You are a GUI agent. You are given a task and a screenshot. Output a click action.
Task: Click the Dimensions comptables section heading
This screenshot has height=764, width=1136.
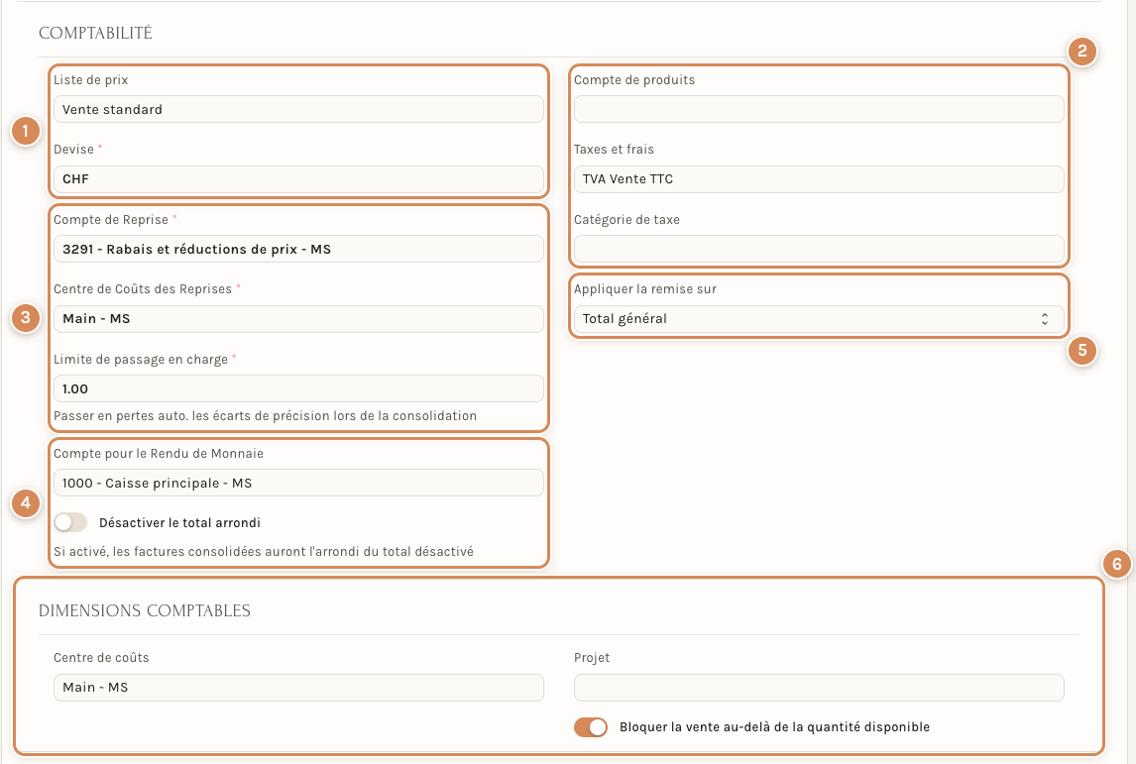tap(144, 610)
